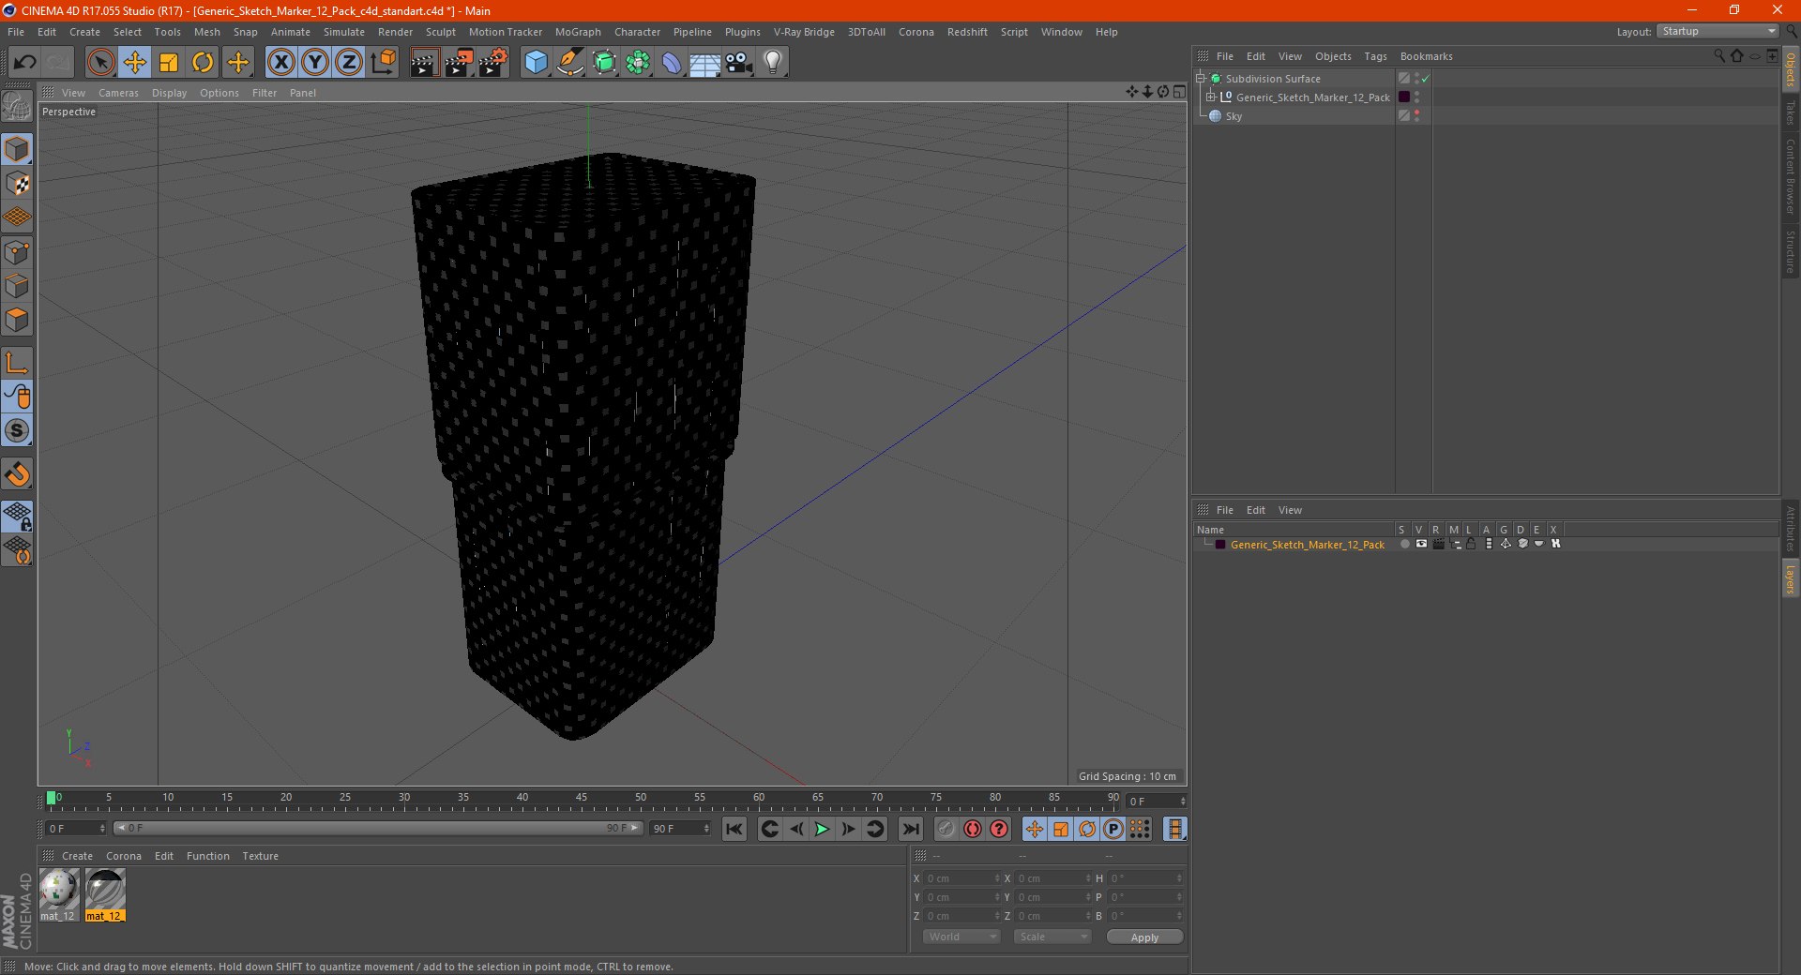This screenshot has width=1801, height=975.
Task: Open the MoGraph menu
Action: coord(577,32)
